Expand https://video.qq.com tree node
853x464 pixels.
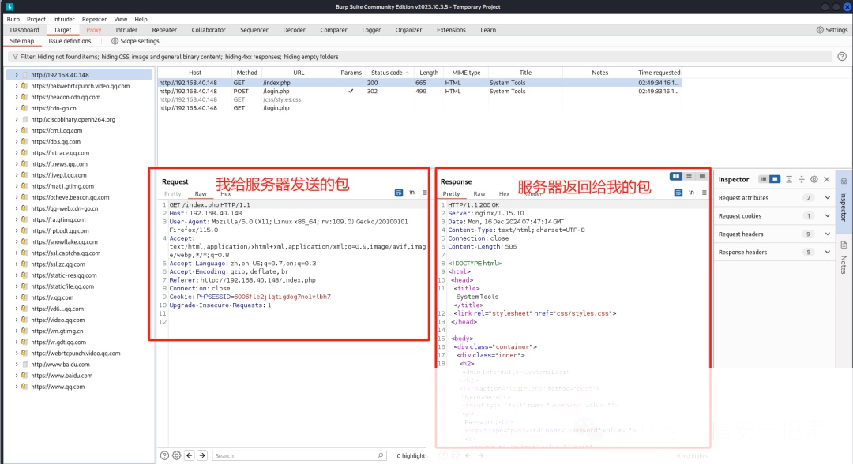click(17, 320)
